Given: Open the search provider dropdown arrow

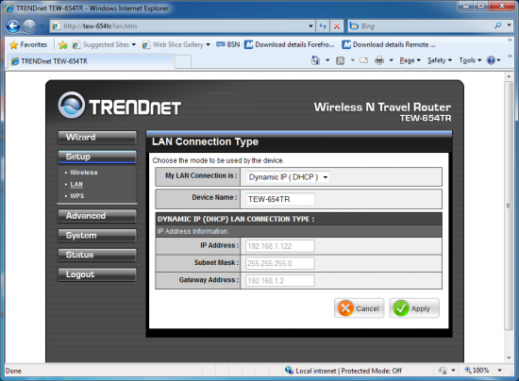Looking at the screenshot, I should click(509, 25).
